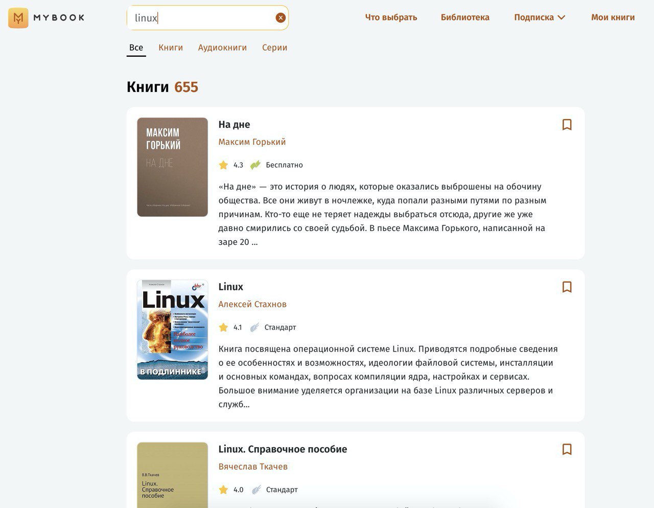Bookmark the book На дне
Viewport: 654px width, 508px height.
tap(567, 124)
